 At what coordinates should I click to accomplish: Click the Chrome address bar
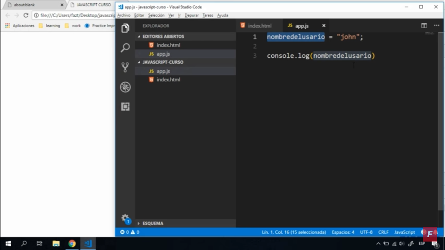coord(74,15)
